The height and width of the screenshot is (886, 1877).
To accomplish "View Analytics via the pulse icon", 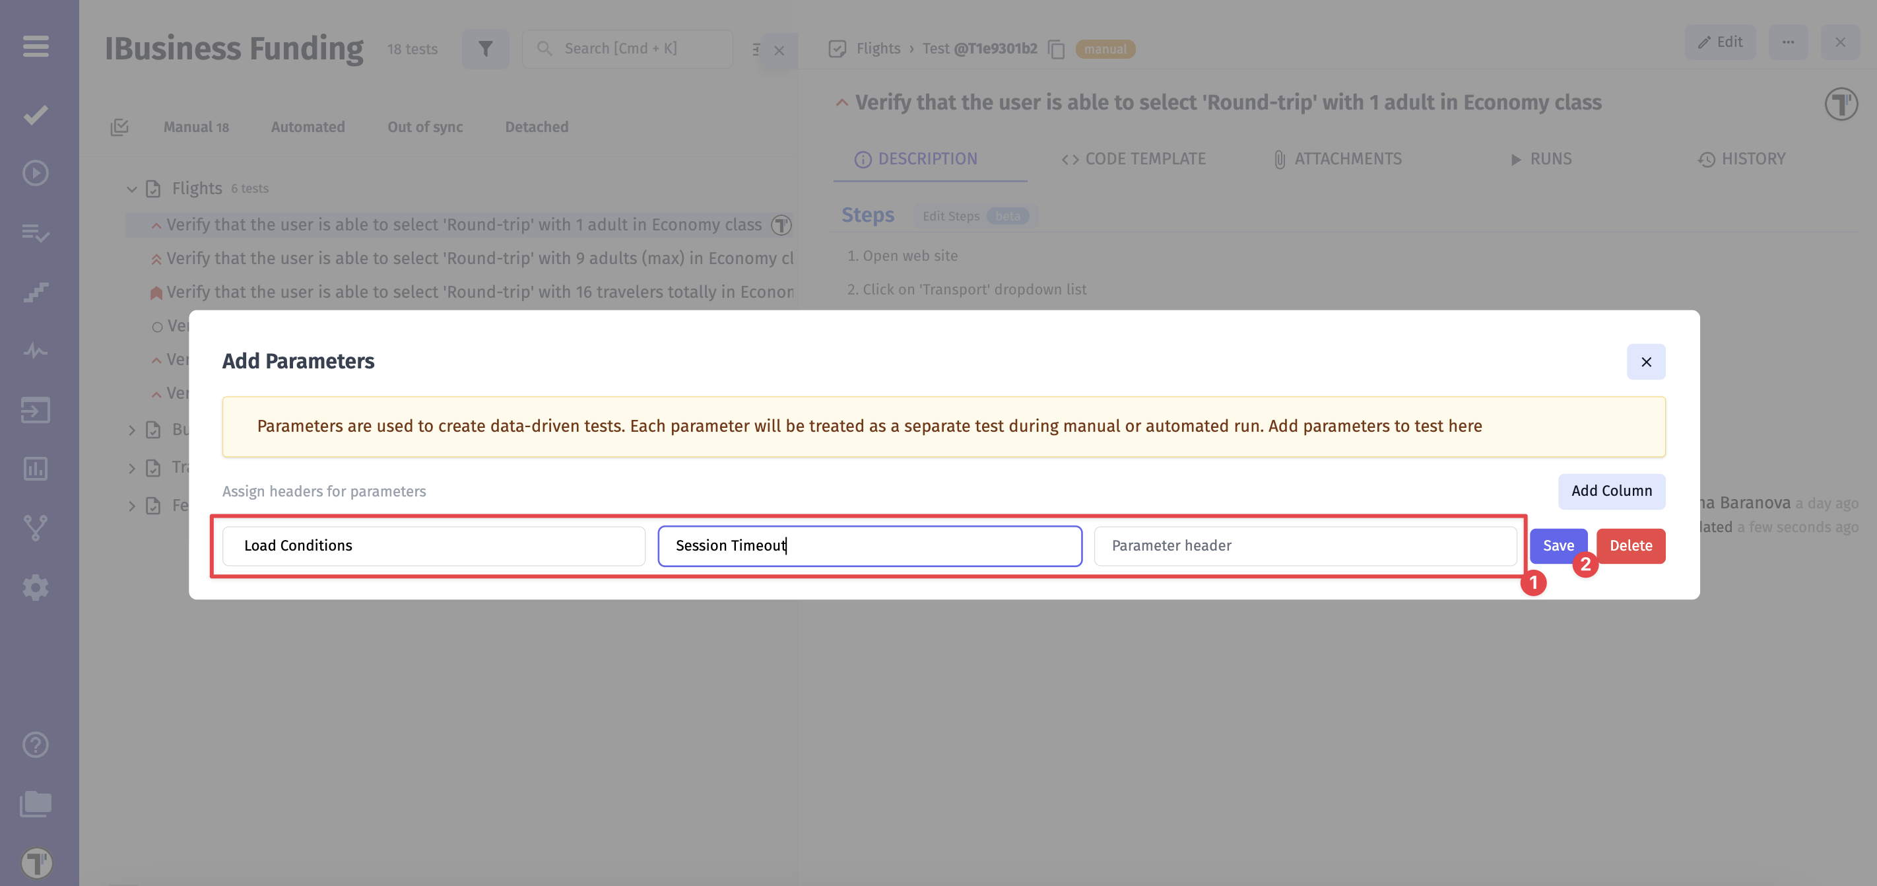I will [x=34, y=351].
